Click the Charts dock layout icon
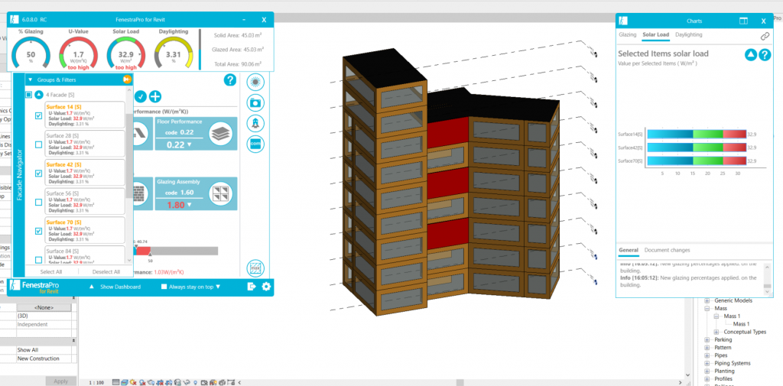 743,21
